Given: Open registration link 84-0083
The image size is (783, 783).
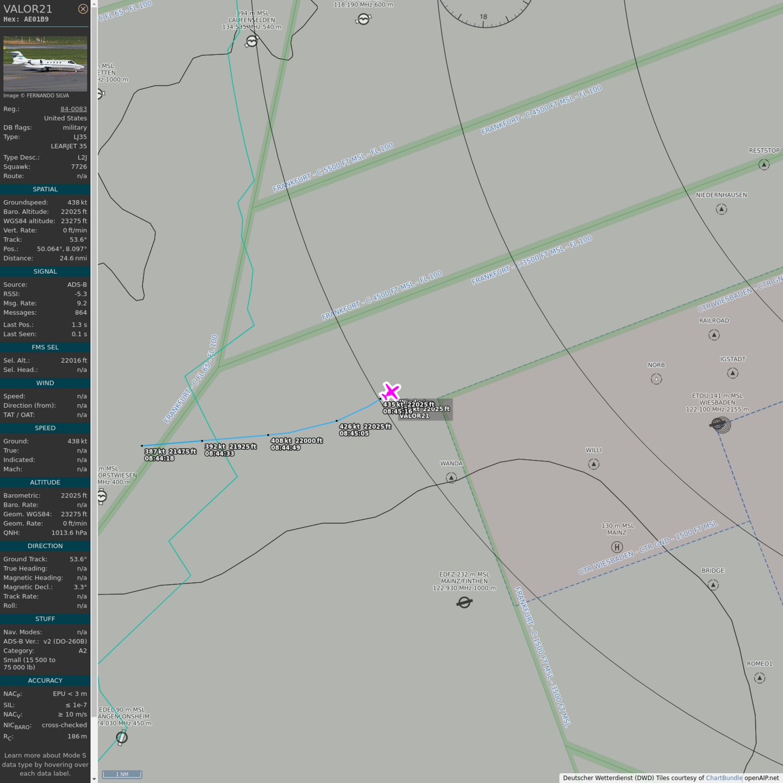Looking at the screenshot, I should click(x=73, y=109).
